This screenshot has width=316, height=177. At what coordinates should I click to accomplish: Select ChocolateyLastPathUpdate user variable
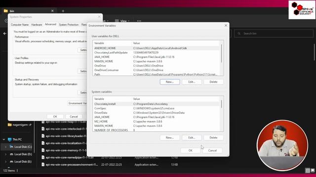pos(157,53)
